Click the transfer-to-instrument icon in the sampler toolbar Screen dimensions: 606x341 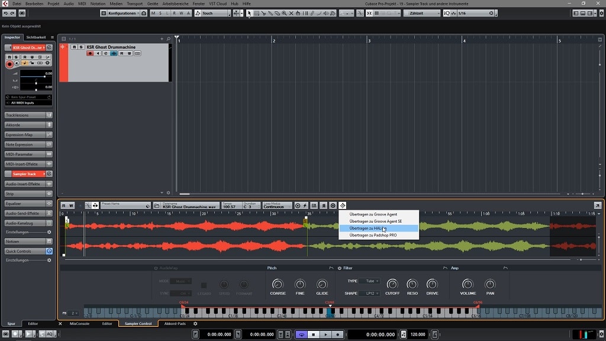(343, 205)
